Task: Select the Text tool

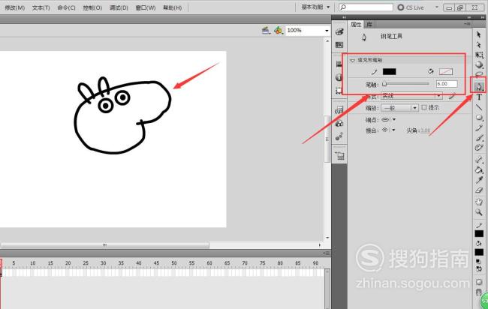Action: point(479,97)
